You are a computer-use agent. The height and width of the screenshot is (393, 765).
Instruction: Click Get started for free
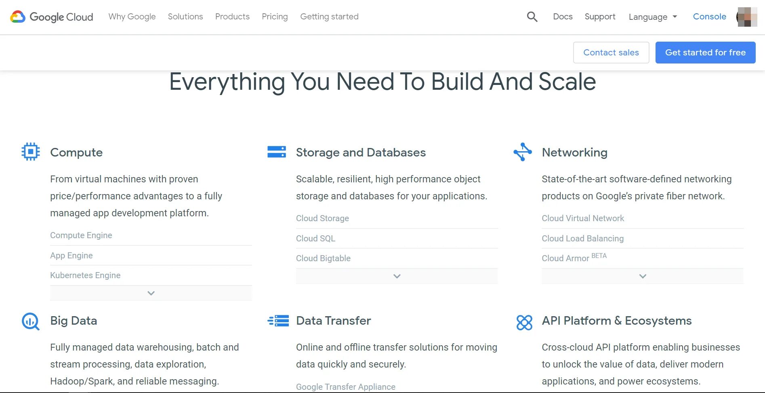tap(705, 53)
